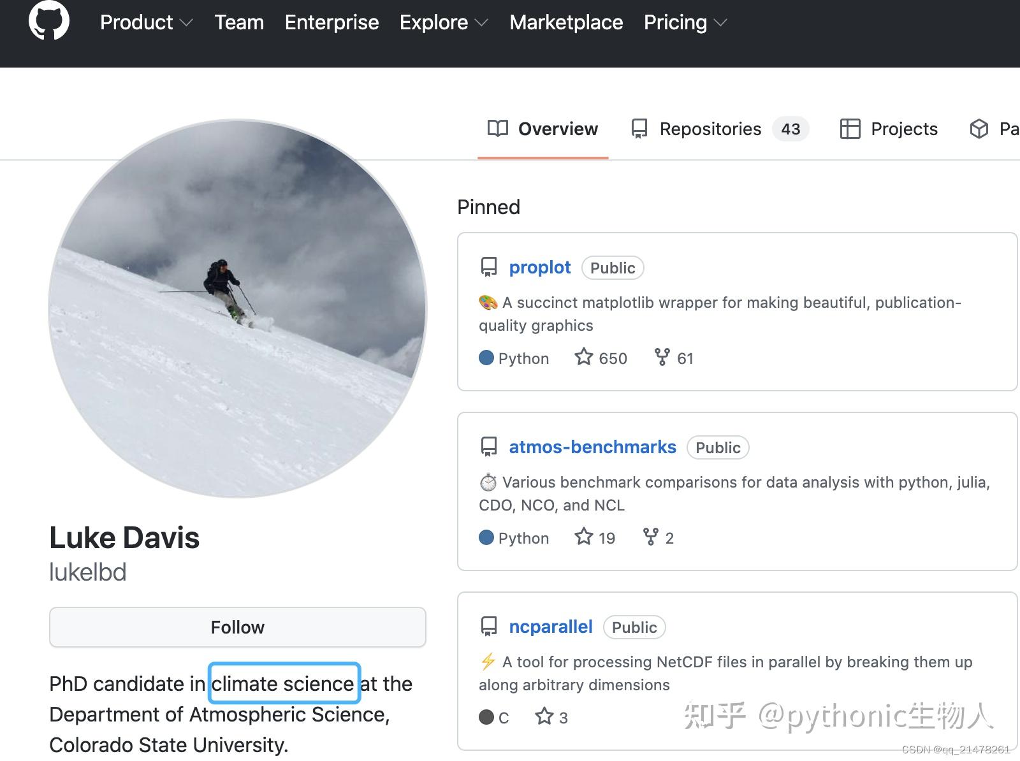This screenshot has height=761, width=1020.
Task: Click Luke Davis's skiing profile picture
Action: coord(237,308)
